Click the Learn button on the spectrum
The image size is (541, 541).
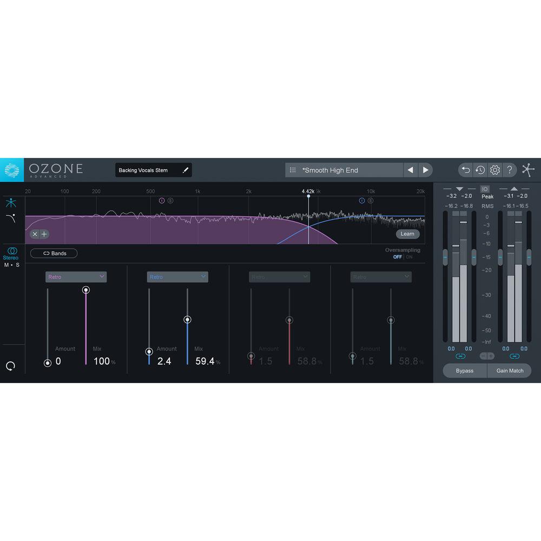[407, 234]
